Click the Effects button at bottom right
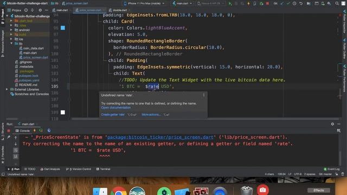The height and width of the screenshot is (195, 347). point(319,190)
